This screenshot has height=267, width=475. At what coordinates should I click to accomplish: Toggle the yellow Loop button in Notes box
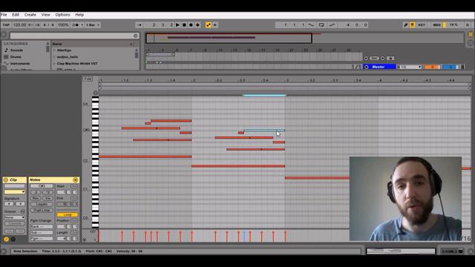[67, 214]
